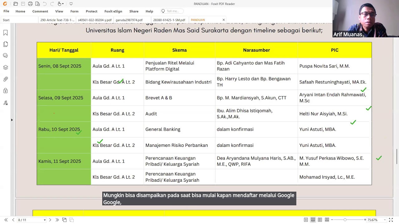Open the 75.67% zoom dropdown
Image resolution: width=399 pixels, height=224 pixels.
pyautogui.click(x=385, y=220)
